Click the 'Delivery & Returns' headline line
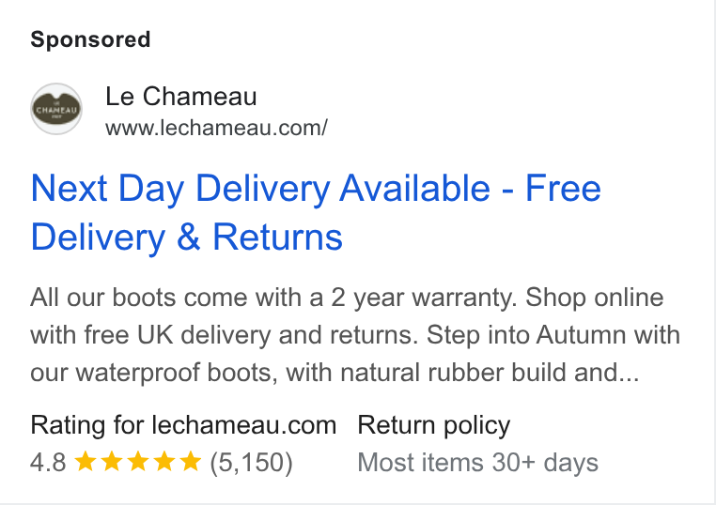This screenshot has width=716, height=505. (186, 237)
